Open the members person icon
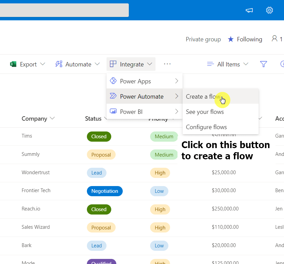The height and width of the screenshot is (264, 284). tap(275, 39)
